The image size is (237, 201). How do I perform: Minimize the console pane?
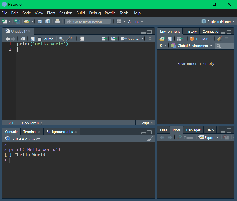click(143, 133)
